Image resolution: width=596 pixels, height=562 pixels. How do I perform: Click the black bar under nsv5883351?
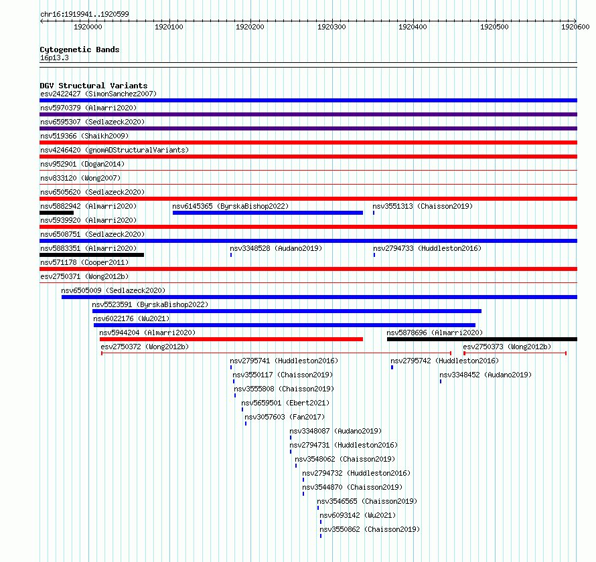tap(92, 255)
